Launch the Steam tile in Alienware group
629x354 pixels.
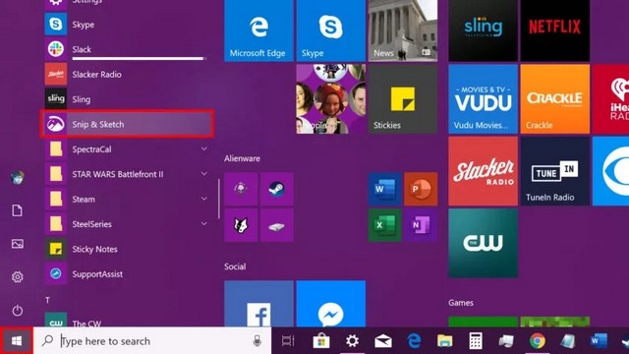276,189
